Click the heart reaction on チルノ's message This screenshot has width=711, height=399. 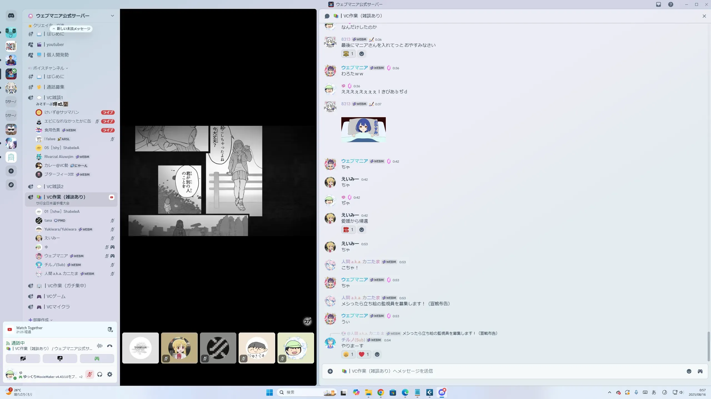click(x=364, y=354)
